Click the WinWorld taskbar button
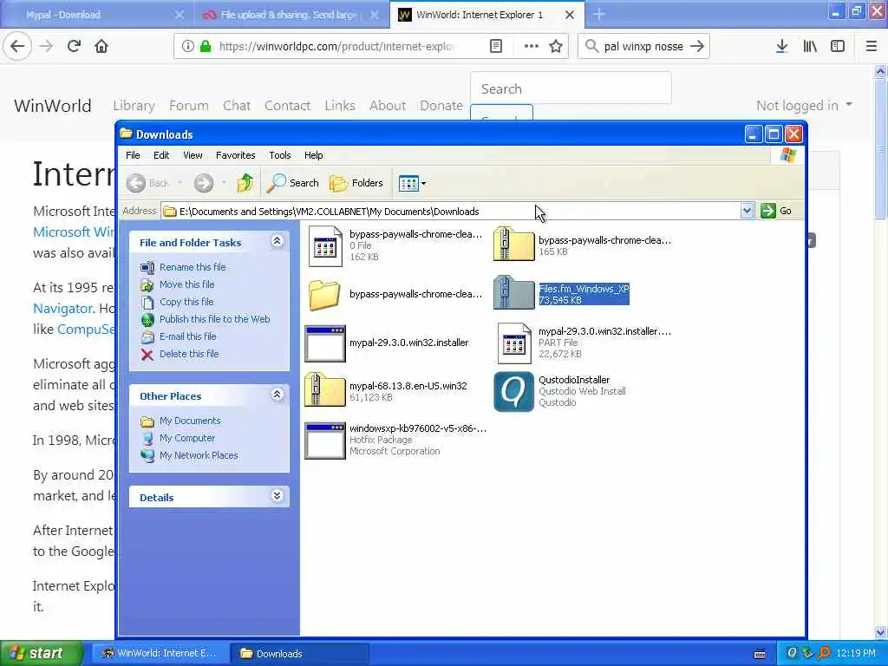Screen dimensions: 888x666 pyautogui.click(x=160, y=653)
